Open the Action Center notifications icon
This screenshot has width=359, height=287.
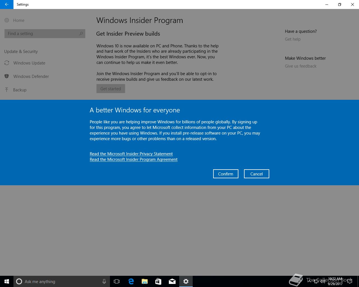[x=349, y=281]
